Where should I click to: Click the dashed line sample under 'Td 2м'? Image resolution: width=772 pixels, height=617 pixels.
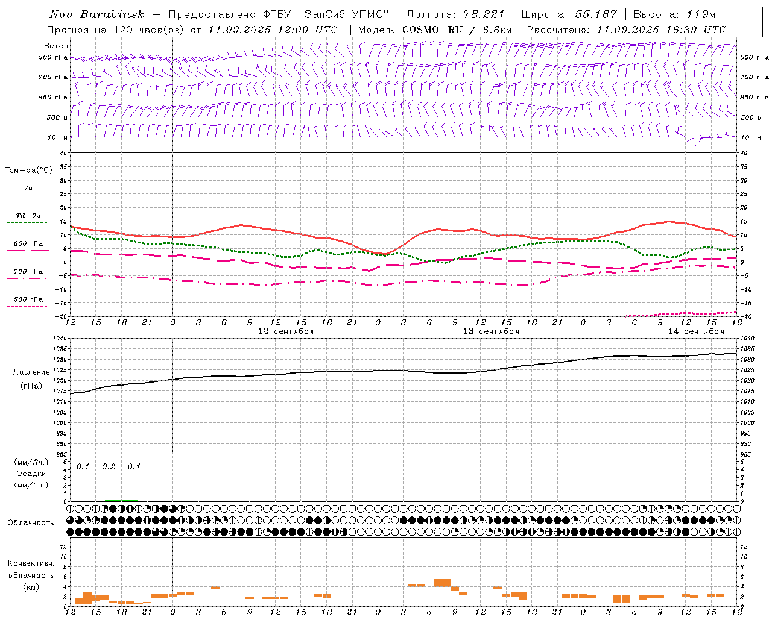(x=28, y=223)
